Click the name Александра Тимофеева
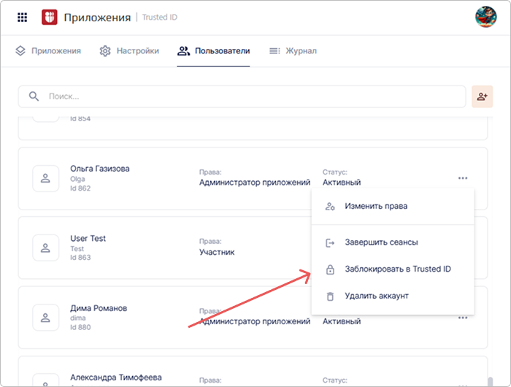The width and height of the screenshot is (511, 387). pos(115,378)
